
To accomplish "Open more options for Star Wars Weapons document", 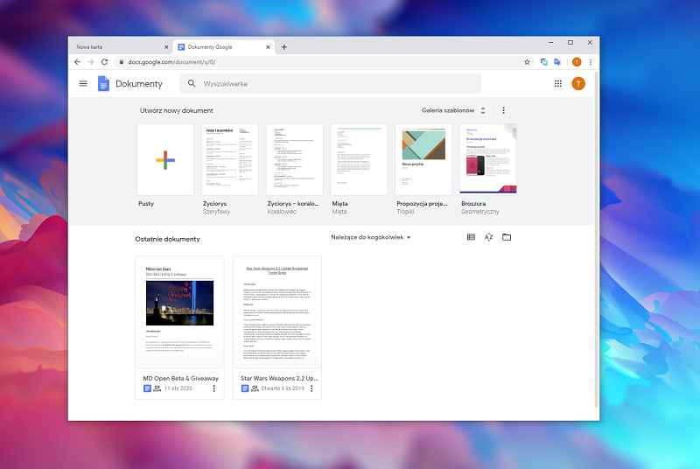I will point(311,388).
